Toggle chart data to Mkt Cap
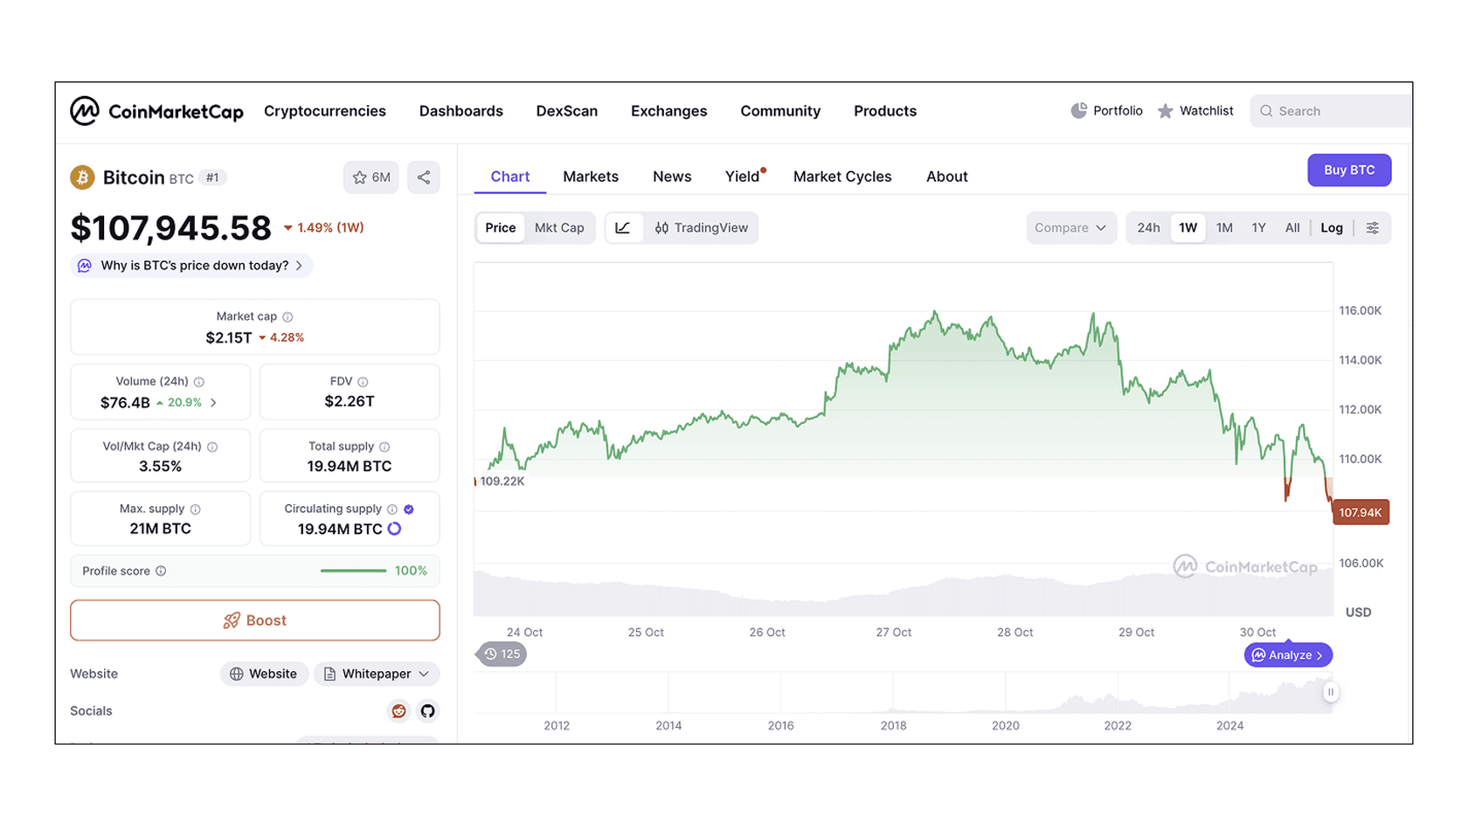The height and width of the screenshot is (825, 1468). pos(559,227)
